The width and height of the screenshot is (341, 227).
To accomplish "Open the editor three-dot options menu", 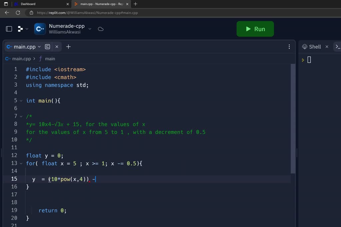I will tap(289, 47).
